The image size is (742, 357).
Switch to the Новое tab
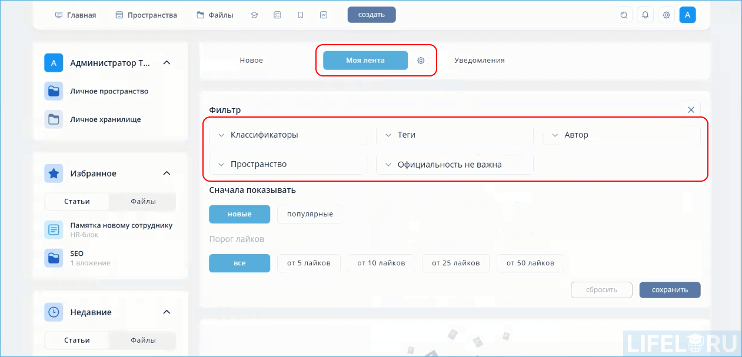pyautogui.click(x=252, y=60)
